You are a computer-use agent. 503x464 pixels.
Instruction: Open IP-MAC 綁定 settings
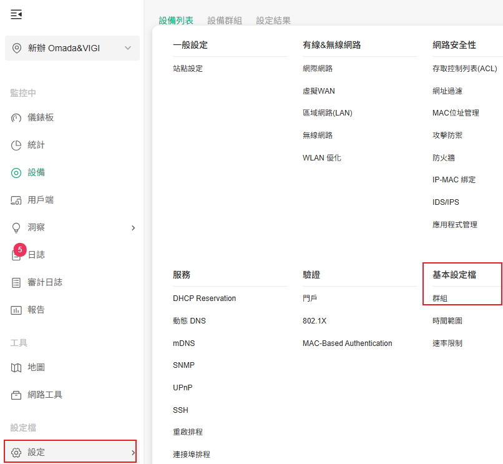[x=454, y=180]
